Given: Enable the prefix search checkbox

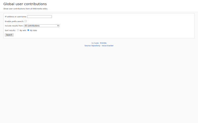Looking at the screenshot, I should click(x=26, y=21).
